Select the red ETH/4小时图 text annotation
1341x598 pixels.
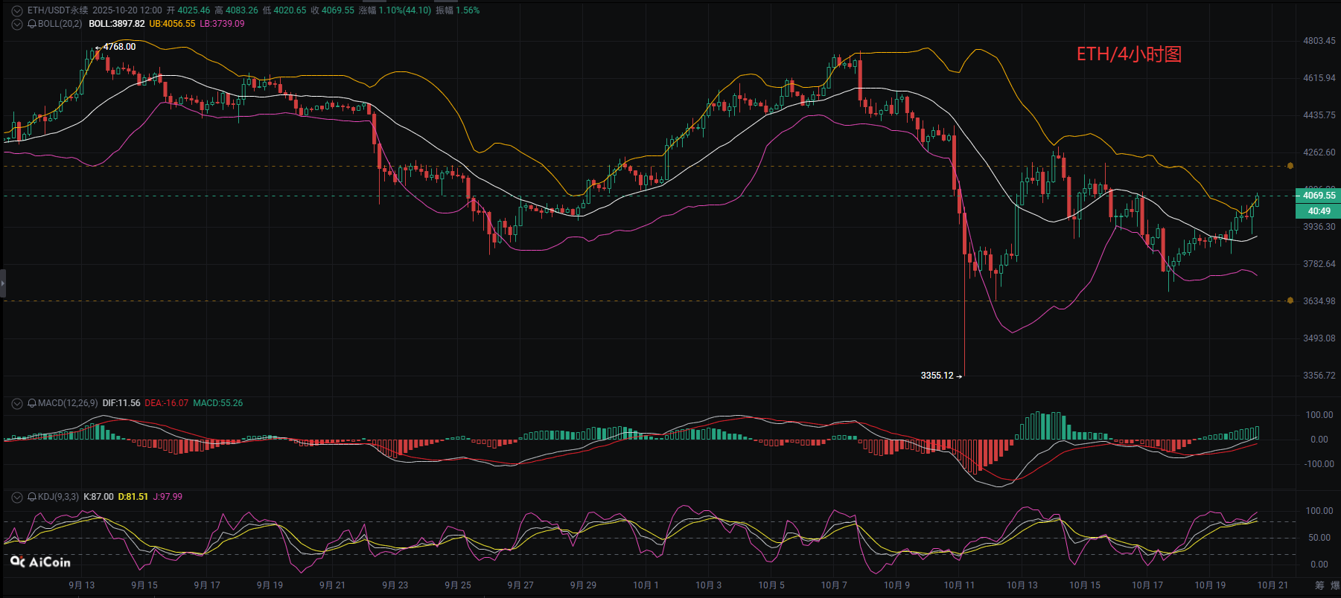(1129, 54)
